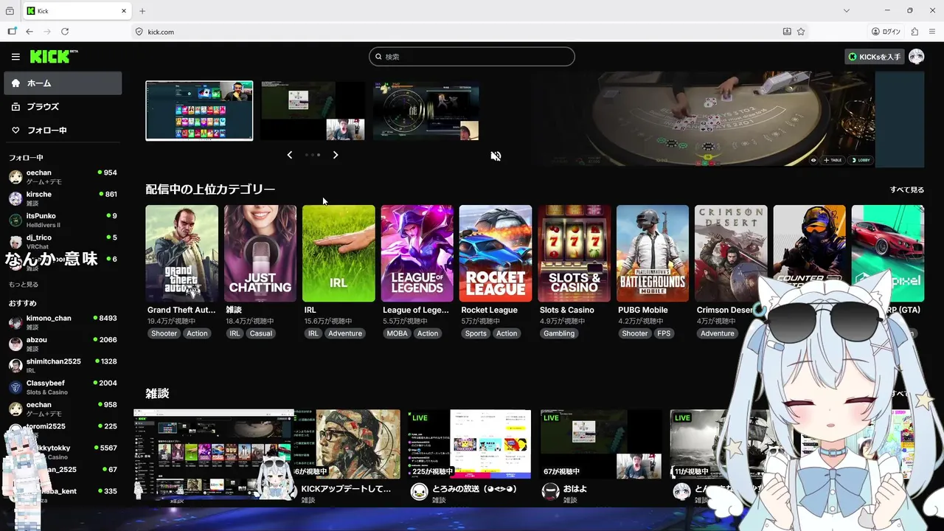Open recommended channel shimitchan2525

(63, 366)
